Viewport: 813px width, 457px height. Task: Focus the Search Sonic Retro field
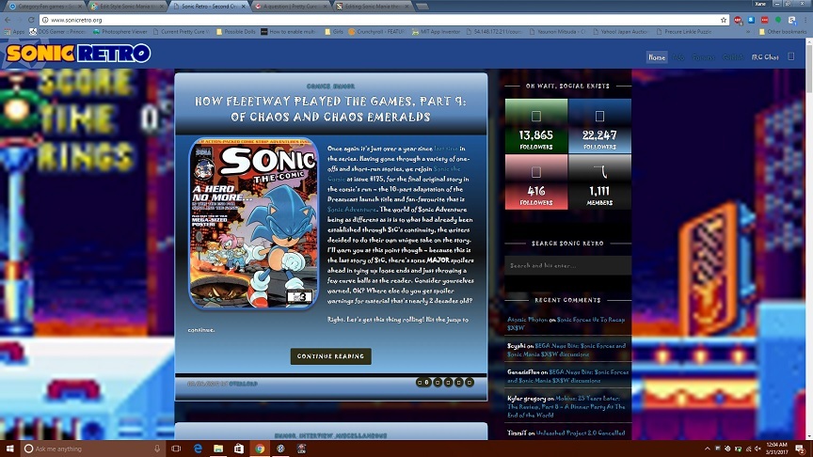tap(567, 265)
